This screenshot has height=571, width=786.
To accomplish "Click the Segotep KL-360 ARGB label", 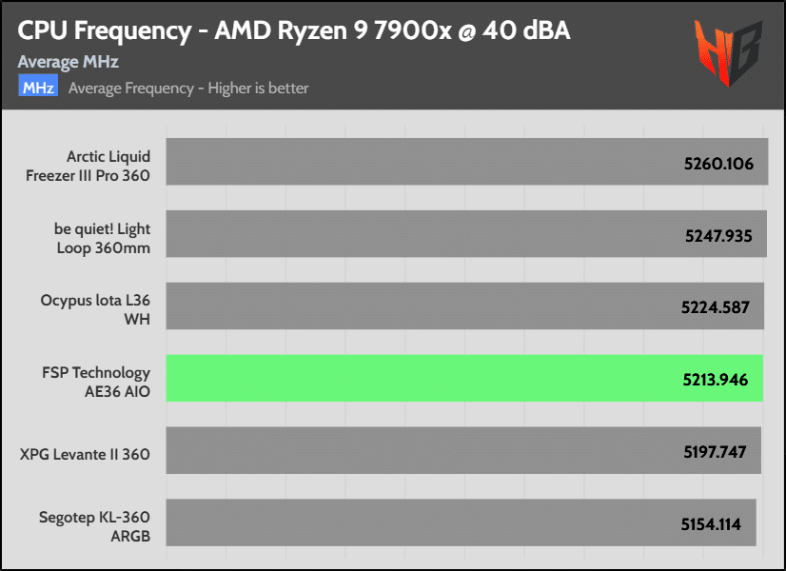I will [95, 526].
